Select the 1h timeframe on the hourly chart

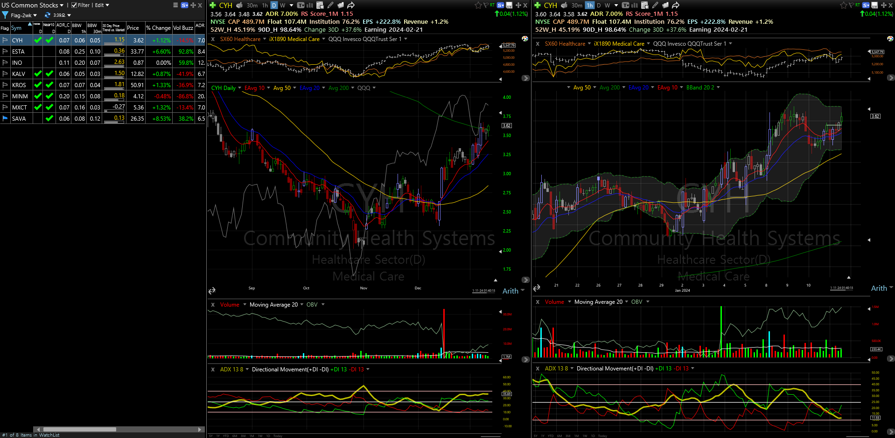click(x=590, y=5)
